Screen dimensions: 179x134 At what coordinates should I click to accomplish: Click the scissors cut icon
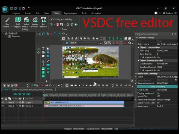point(40,34)
